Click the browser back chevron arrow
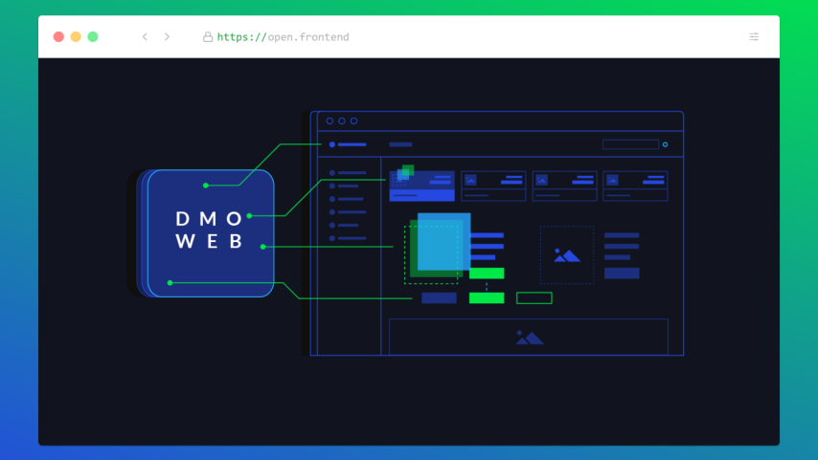Screen dimensions: 818x460 point(145,37)
